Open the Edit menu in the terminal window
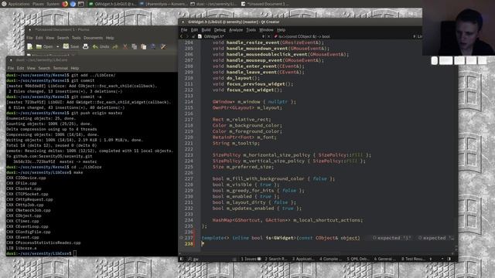 point(21,68)
